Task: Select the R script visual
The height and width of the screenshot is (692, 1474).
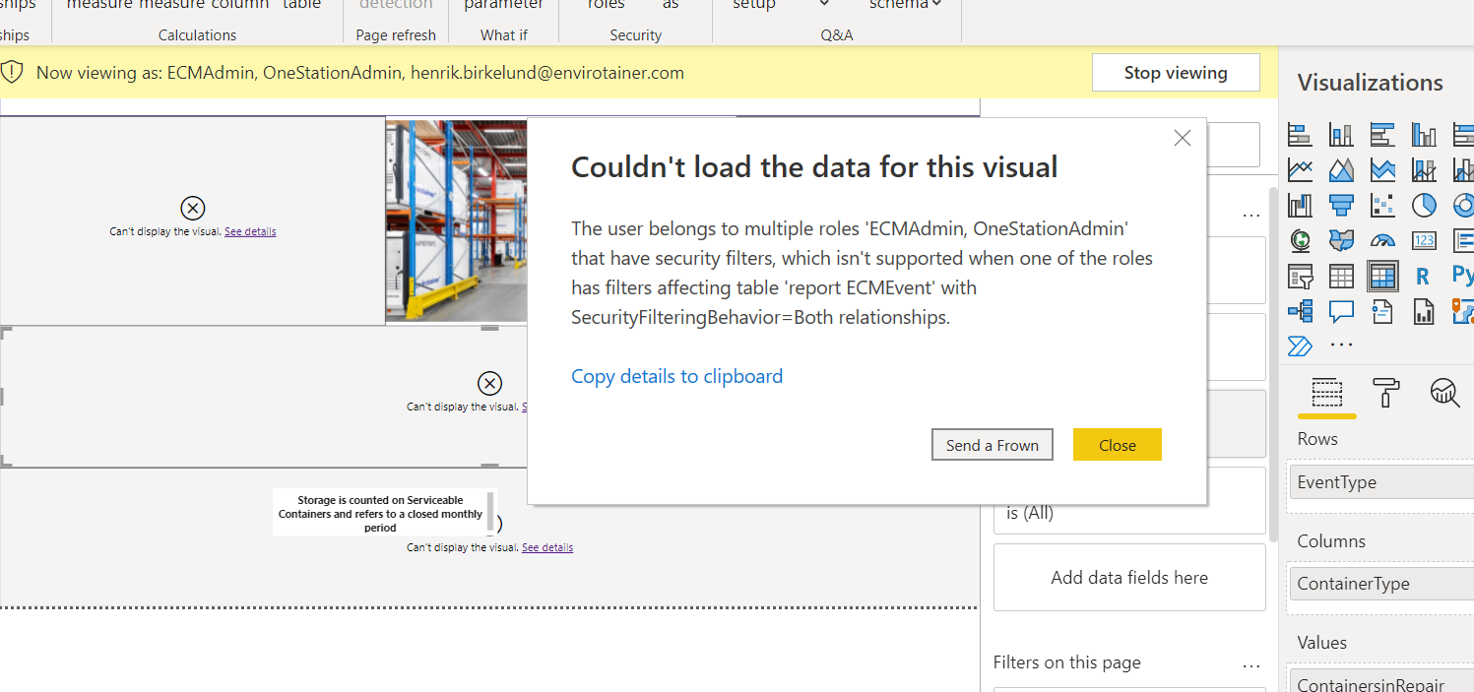Action: tap(1424, 277)
